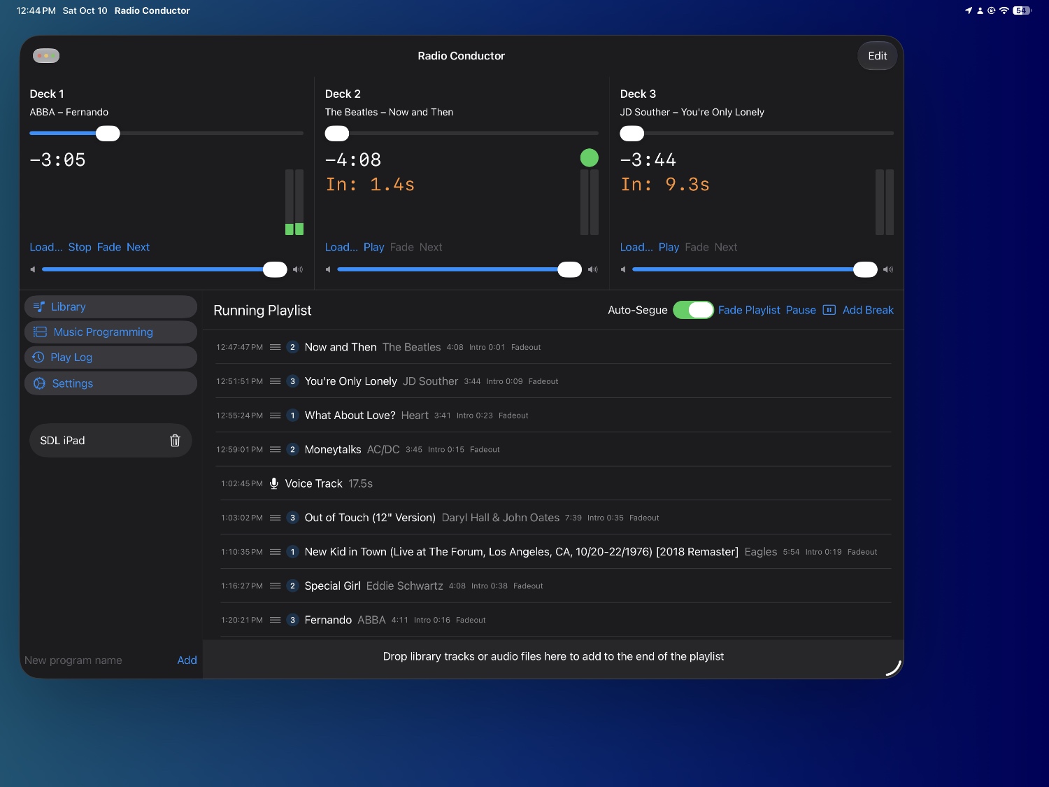1049x787 pixels.
Task: Grab the reorder handle of Moneytalks
Action: (x=276, y=449)
